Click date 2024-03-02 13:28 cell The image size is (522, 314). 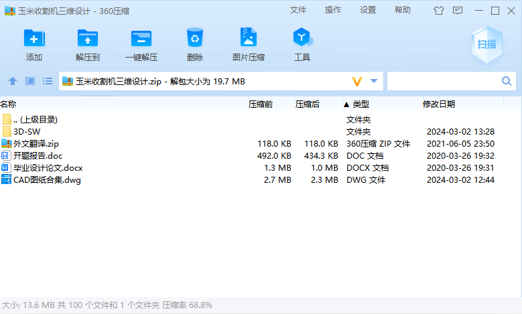[x=460, y=131]
